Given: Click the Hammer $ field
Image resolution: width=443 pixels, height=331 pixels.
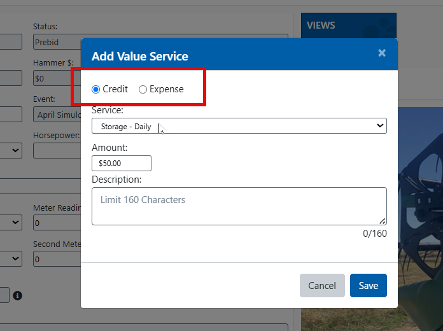Looking at the screenshot, I should [x=57, y=78].
